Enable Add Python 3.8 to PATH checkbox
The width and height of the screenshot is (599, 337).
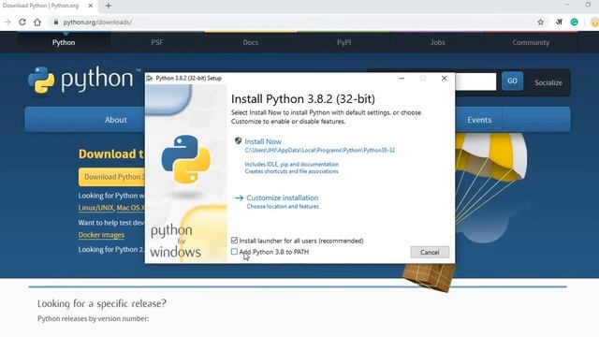[234, 252]
